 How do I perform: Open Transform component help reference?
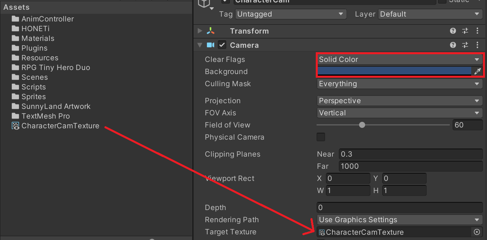(x=453, y=31)
